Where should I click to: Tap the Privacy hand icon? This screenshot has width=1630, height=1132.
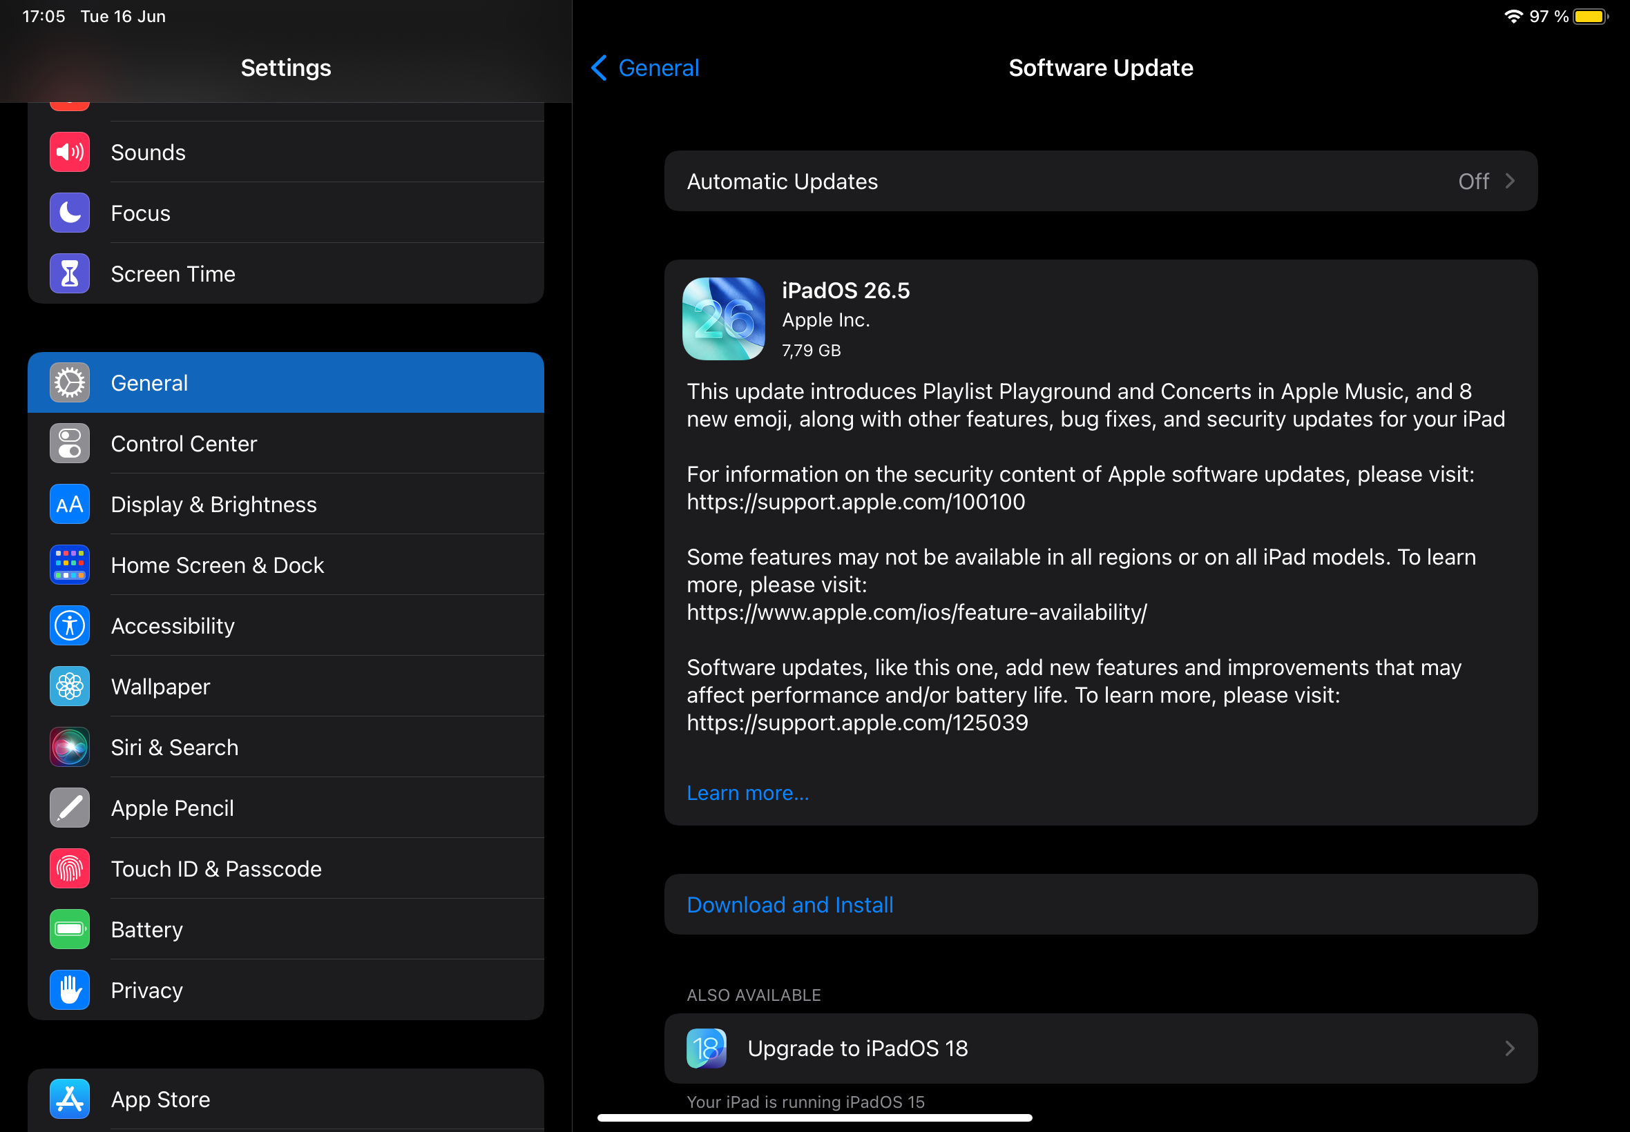coord(70,990)
